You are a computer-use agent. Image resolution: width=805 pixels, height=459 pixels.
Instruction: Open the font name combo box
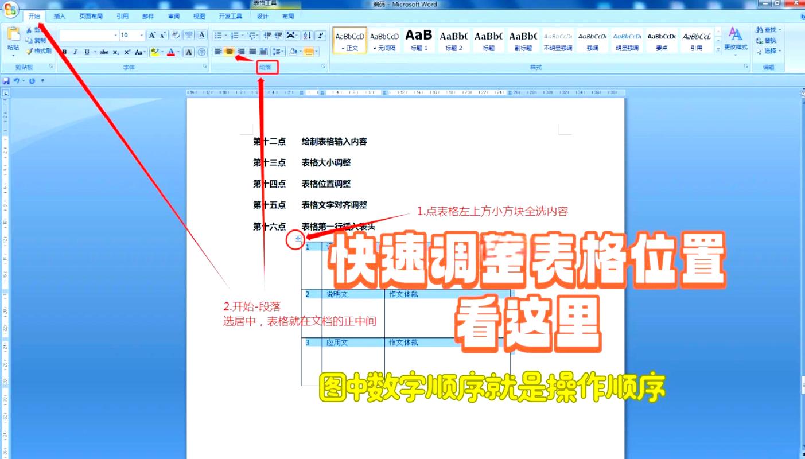89,35
